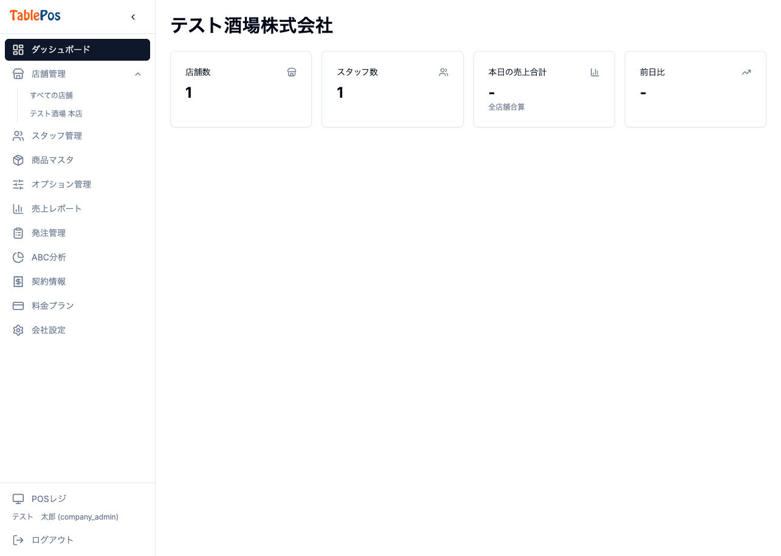Click the 商品マスタ box icon
This screenshot has width=781, height=556.
[x=18, y=160]
